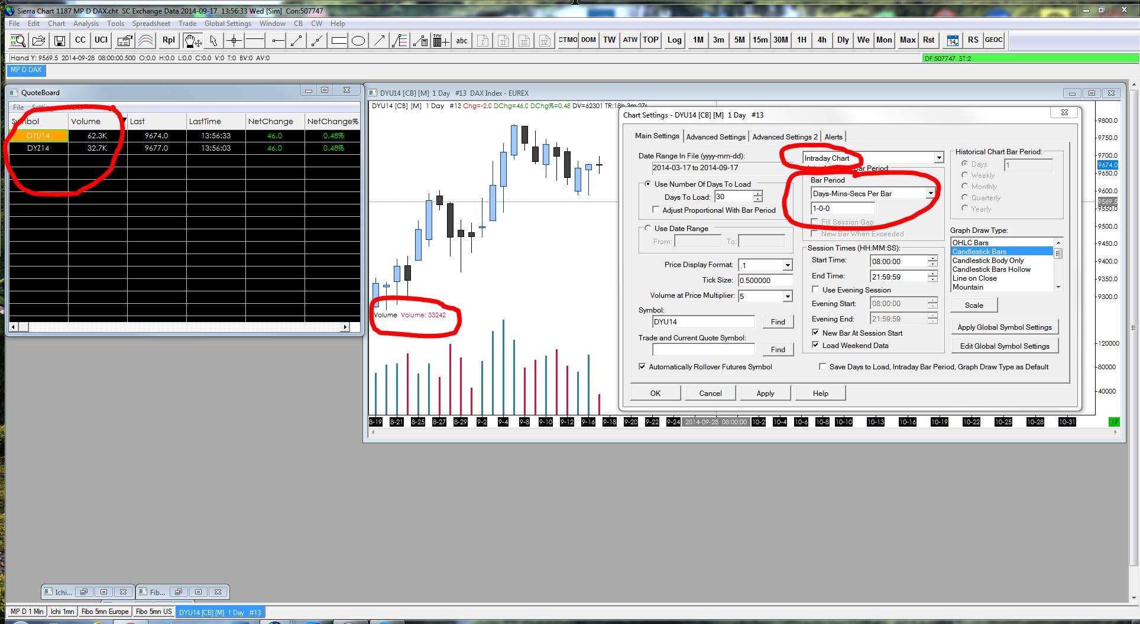Select the arrow drawing tool
Screen dimensions: 1140x624
coord(379,40)
